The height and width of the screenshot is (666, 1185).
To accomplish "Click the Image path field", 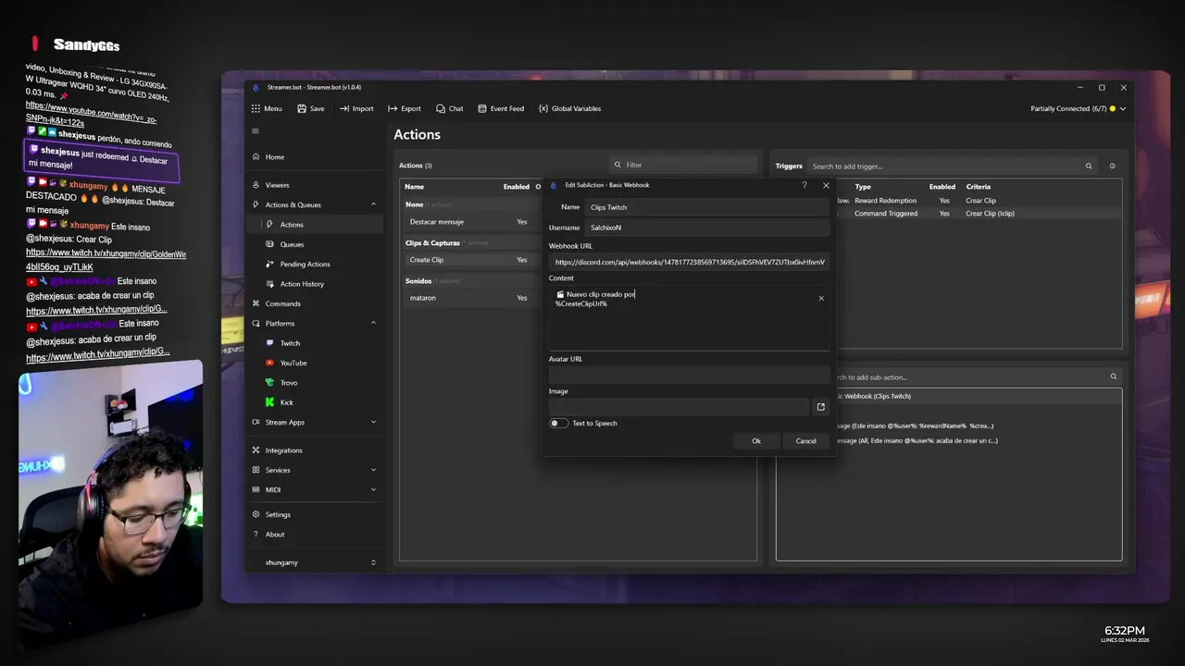I will pos(679,407).
